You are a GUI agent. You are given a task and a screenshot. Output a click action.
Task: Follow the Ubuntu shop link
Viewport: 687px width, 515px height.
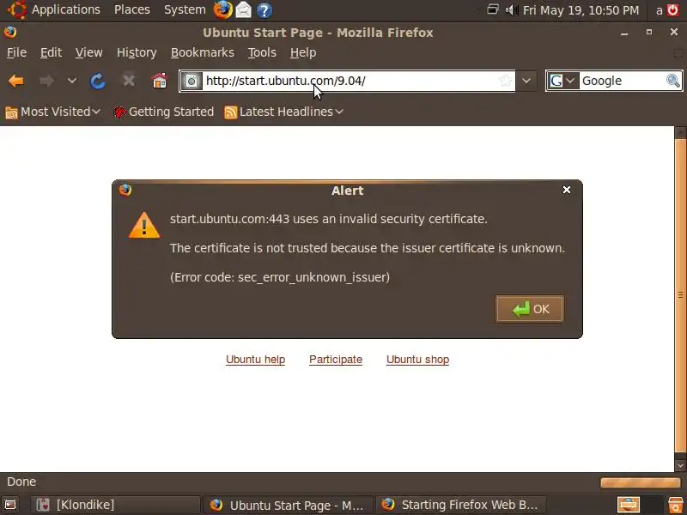(417, 360)
